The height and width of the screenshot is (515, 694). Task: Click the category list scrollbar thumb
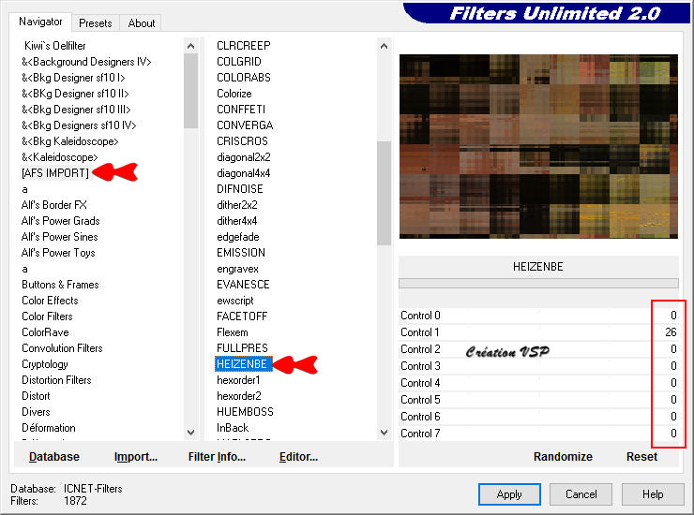(190, 91)
